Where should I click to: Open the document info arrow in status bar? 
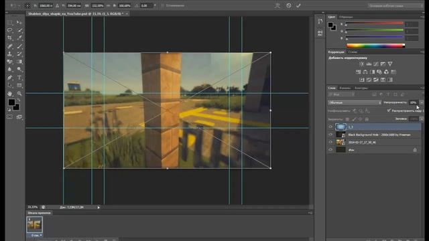click(x=99, y=208)
